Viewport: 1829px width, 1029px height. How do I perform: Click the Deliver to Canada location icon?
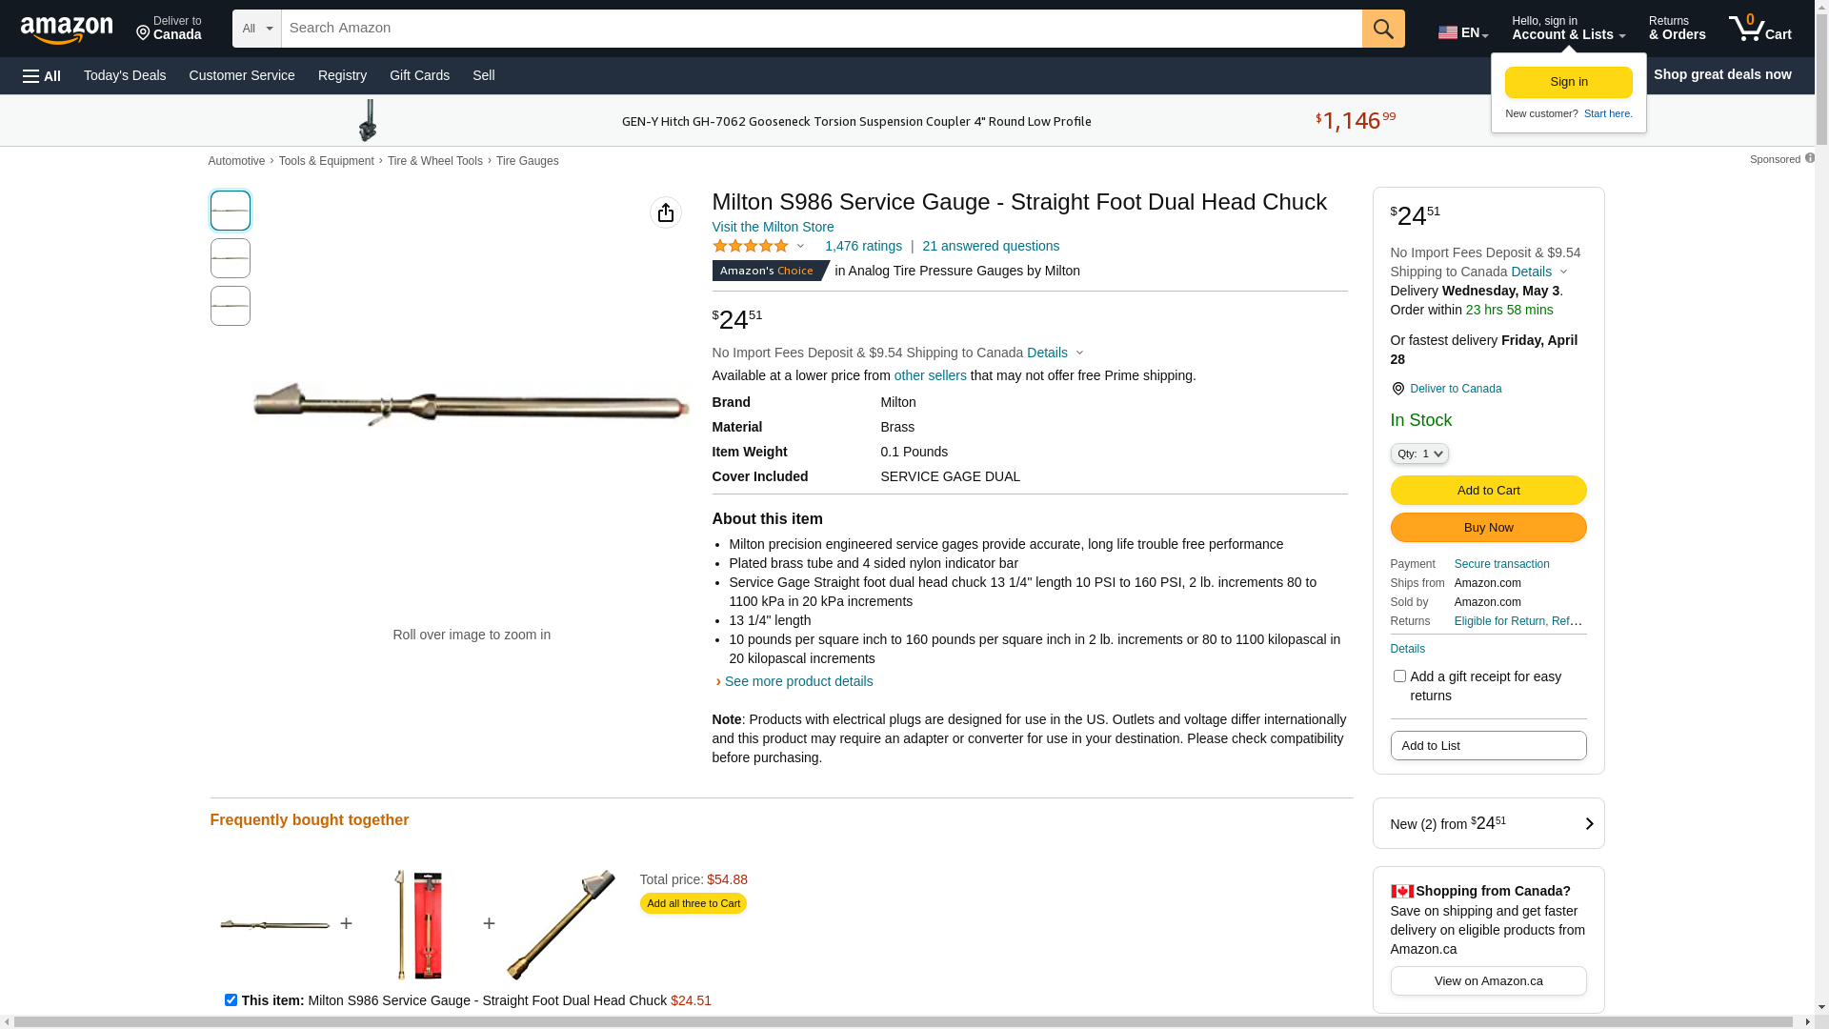tap(1397, 389)
